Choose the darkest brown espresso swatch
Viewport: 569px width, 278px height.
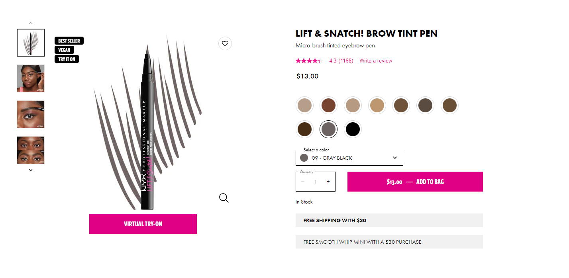pyautogui.click(x=304, y=129)
